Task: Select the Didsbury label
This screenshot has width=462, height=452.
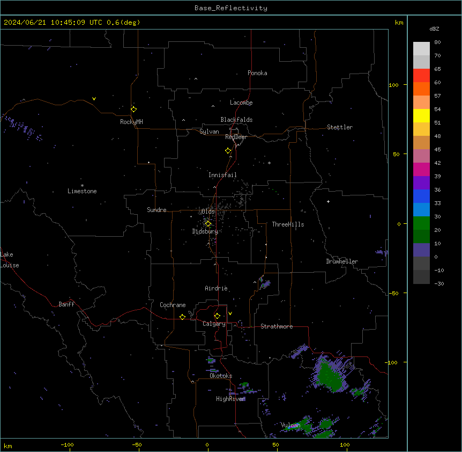Action: click(205, 231)
